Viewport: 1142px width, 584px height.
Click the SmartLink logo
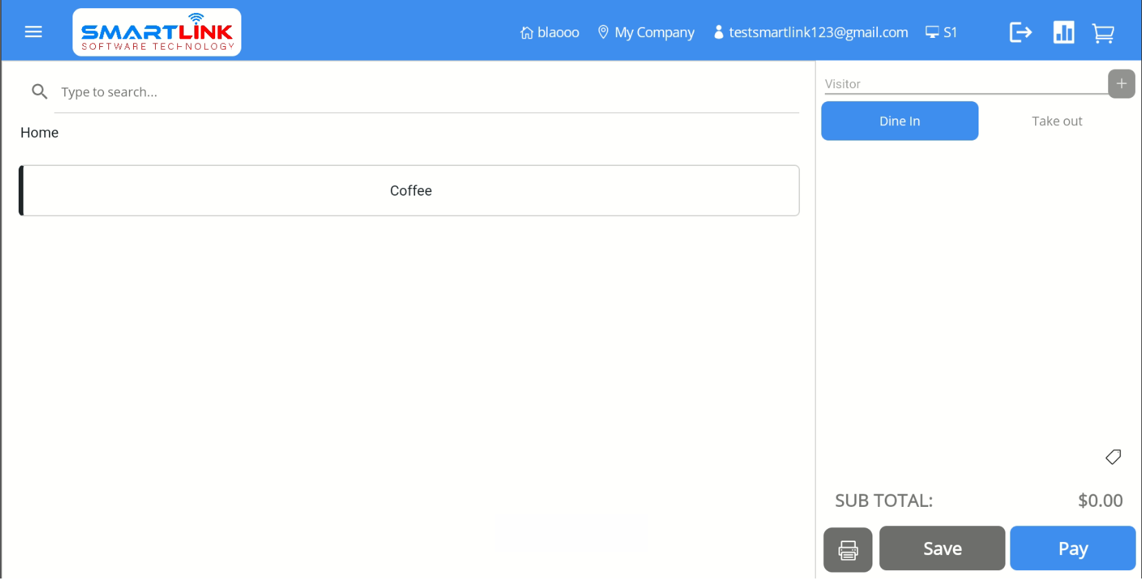(157, 32)
